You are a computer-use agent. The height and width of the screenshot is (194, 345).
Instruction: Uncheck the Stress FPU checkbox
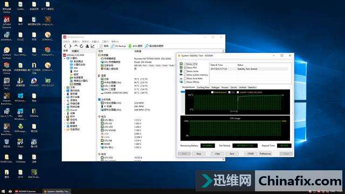click(185, 67)
